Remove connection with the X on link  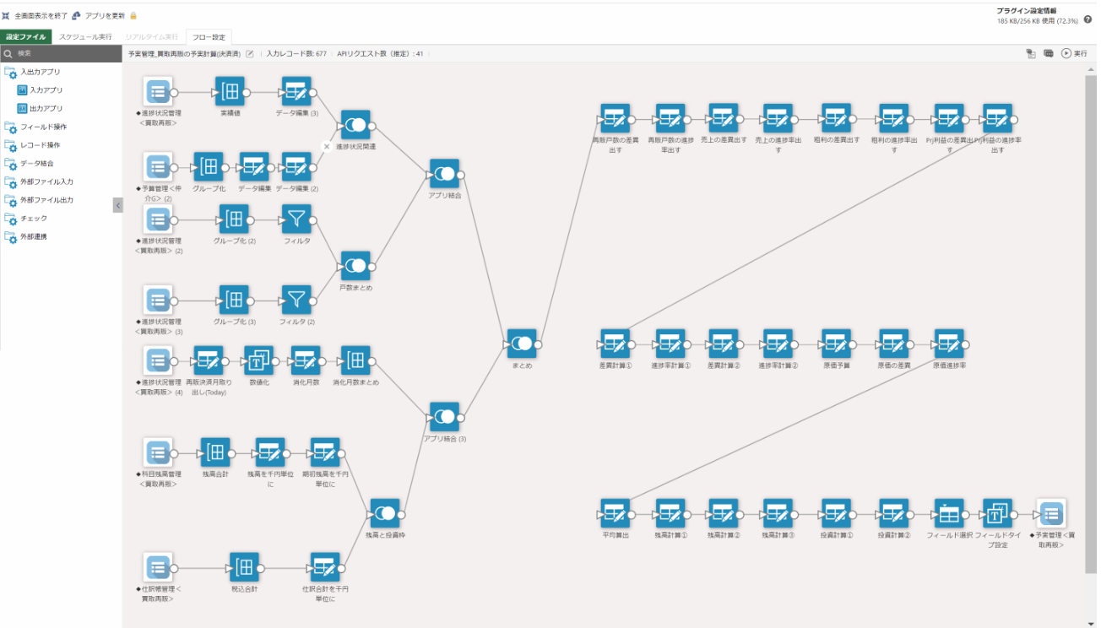coord(327,145)
